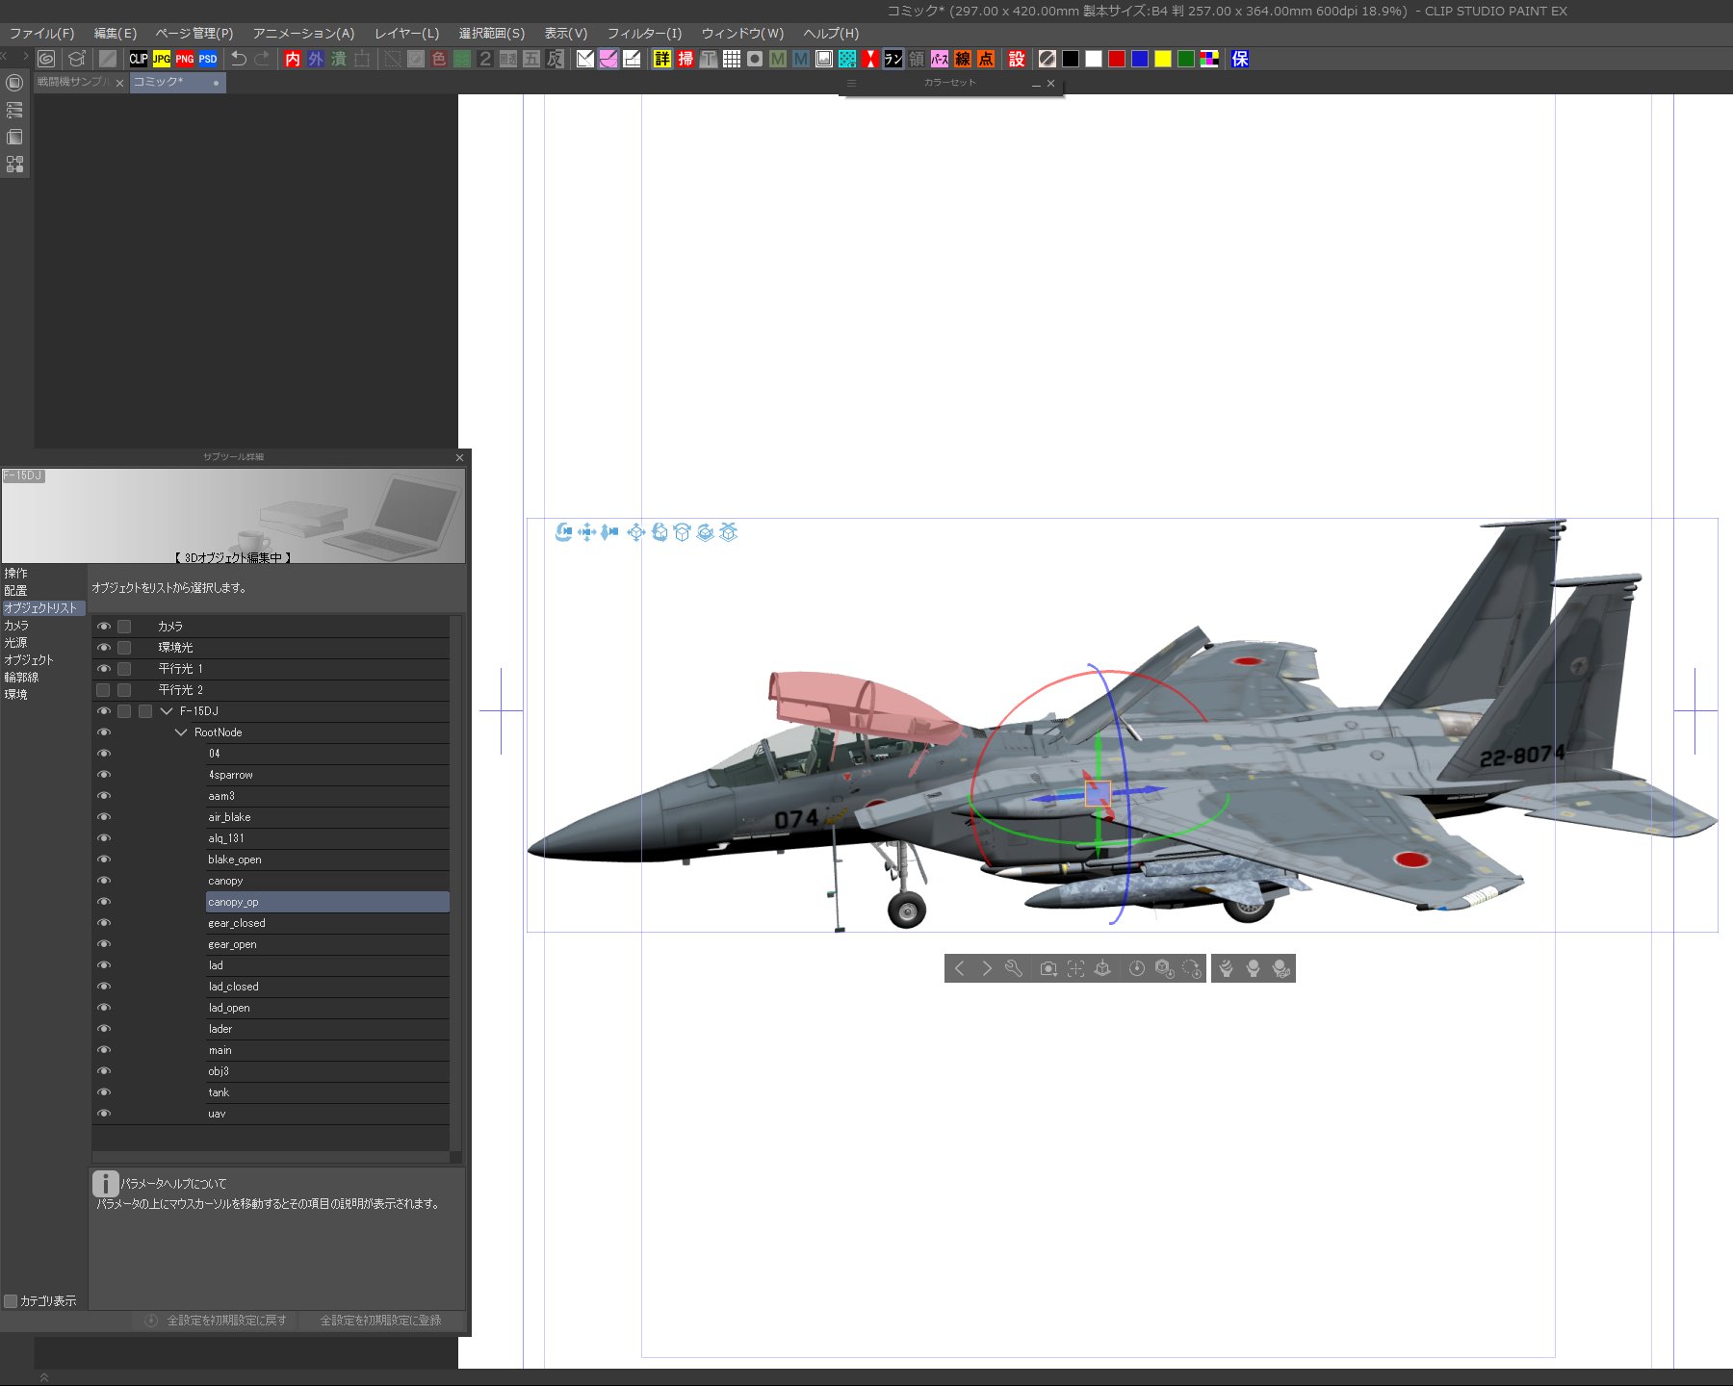Click the blue 保 save toolbar icon

(x=1240, y=59)
